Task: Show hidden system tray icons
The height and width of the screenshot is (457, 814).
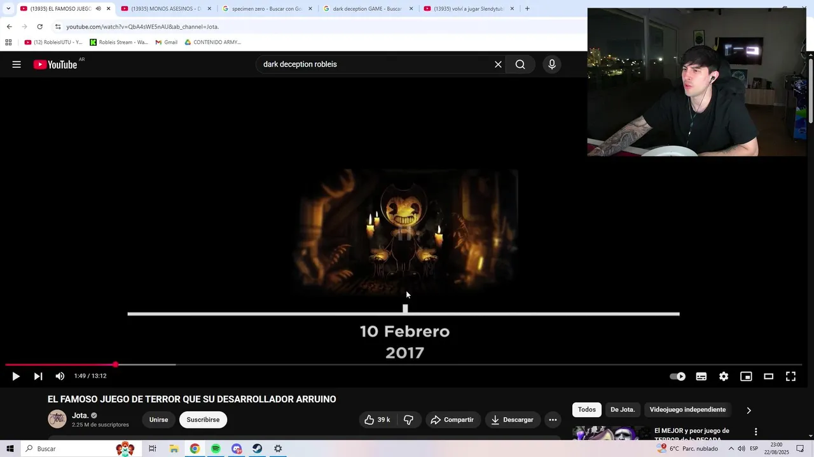Action: (731, 449)
